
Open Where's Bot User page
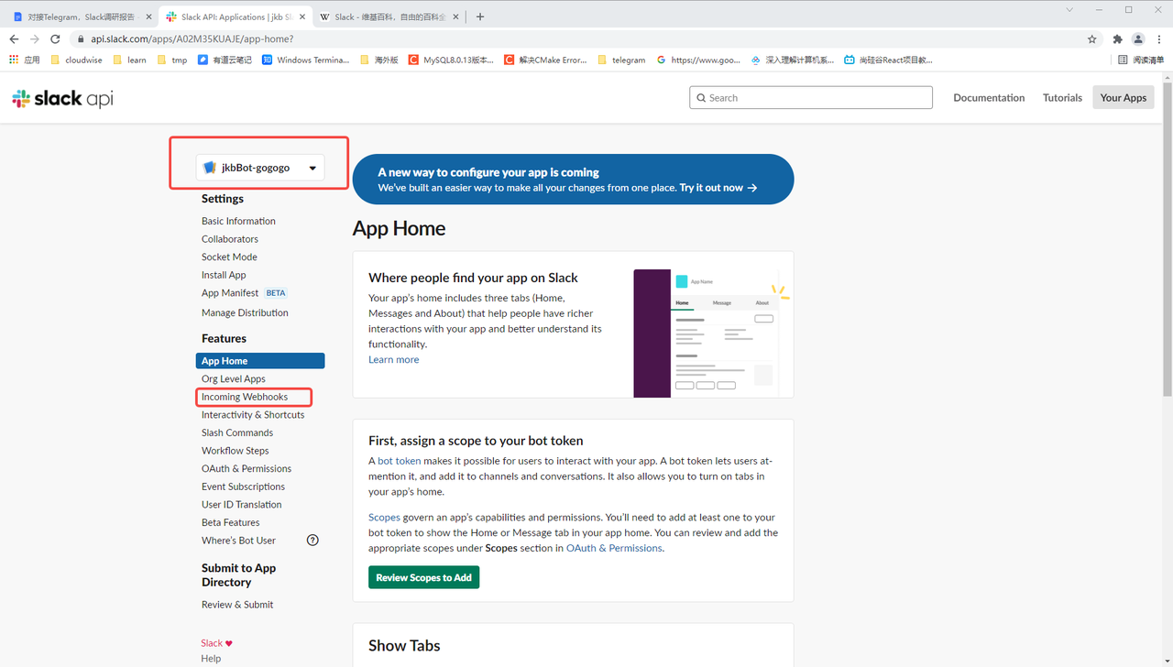pyautogui.click(x=238, y=541)
